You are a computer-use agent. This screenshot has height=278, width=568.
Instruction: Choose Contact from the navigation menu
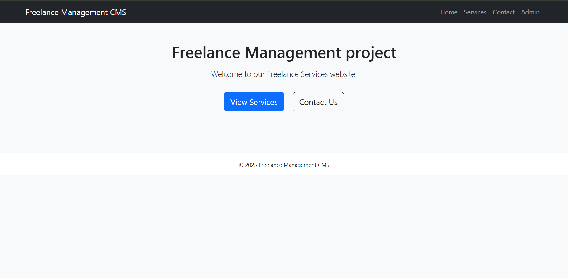[504, 12]
